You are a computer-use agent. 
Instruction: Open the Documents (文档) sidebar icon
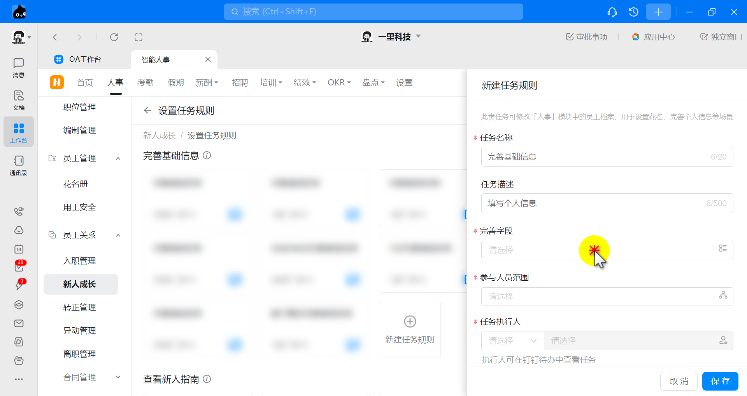point(18,100)
